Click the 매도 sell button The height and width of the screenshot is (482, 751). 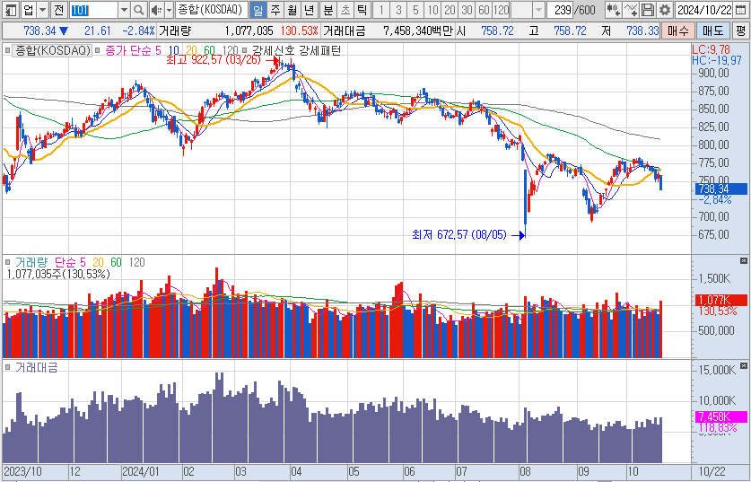pyautogui.click(x=712, y=31)
